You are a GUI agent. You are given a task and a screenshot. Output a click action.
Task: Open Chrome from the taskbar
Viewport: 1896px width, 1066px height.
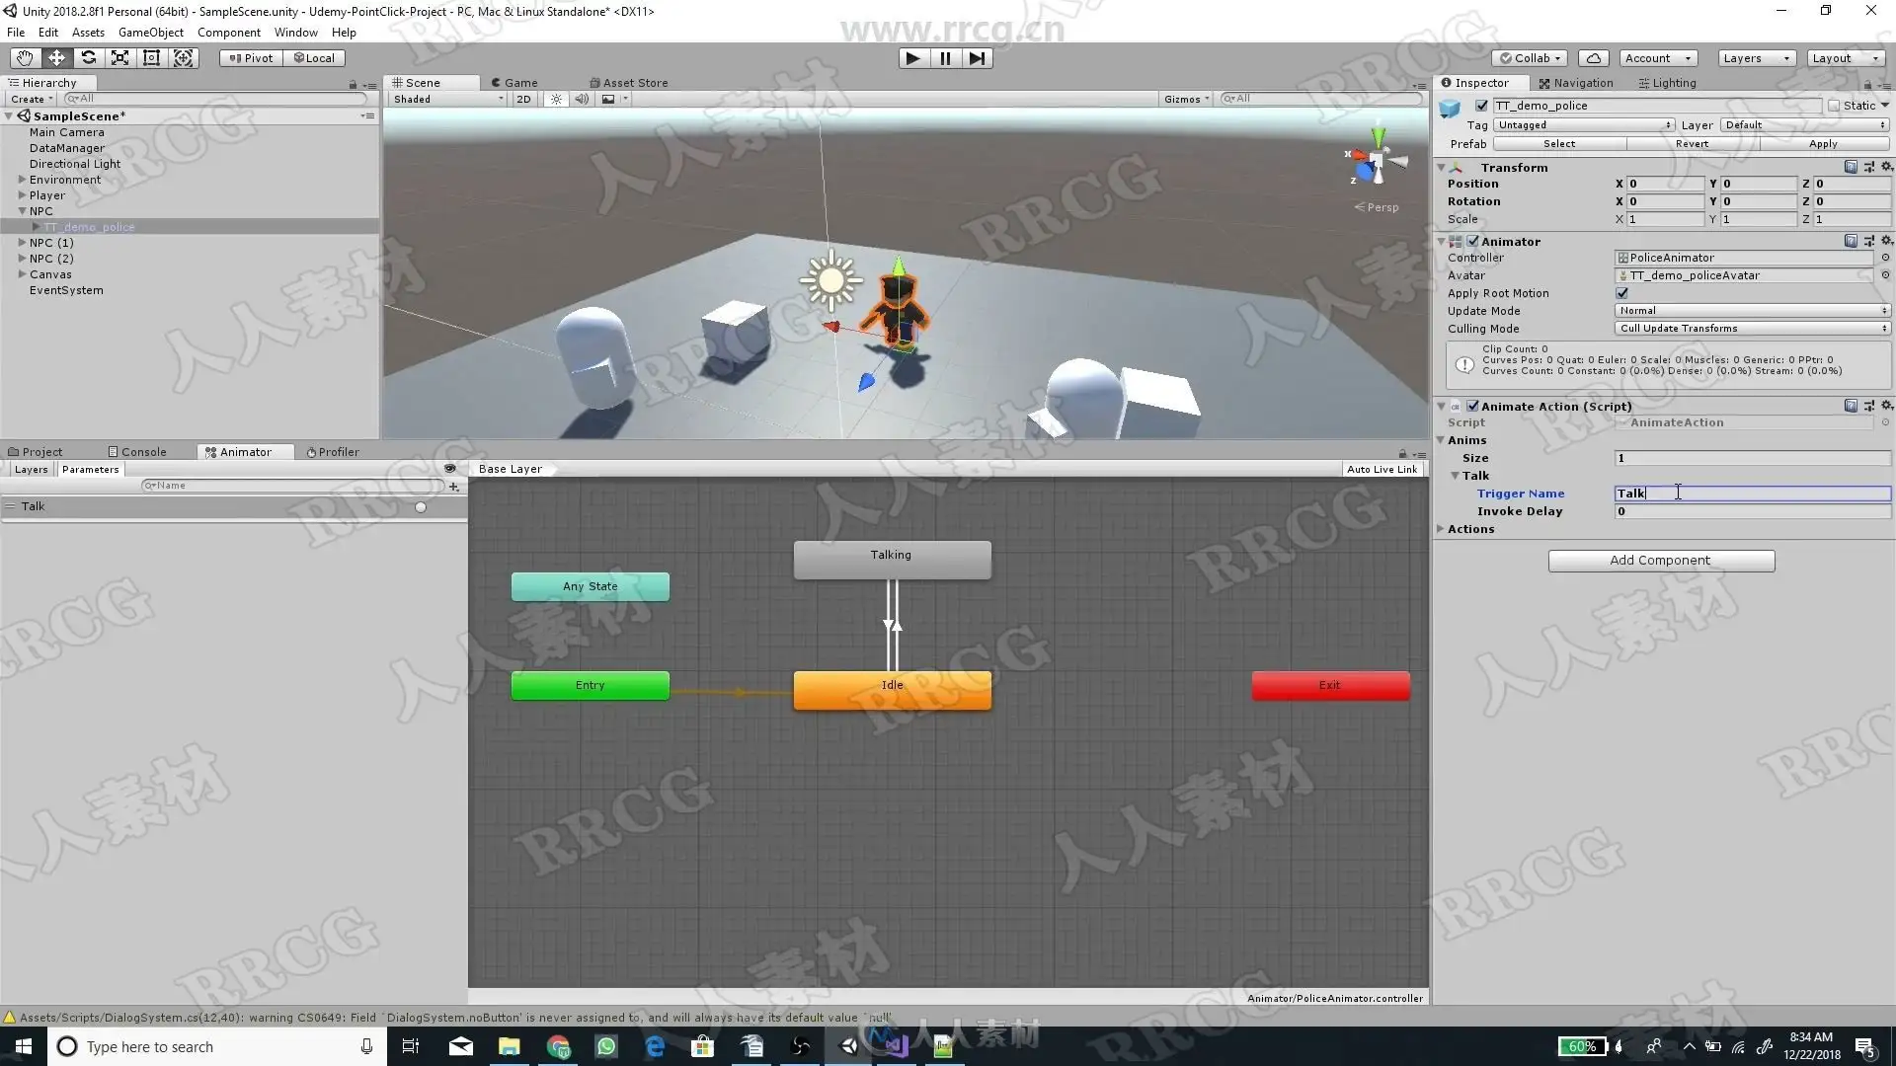558,1046
